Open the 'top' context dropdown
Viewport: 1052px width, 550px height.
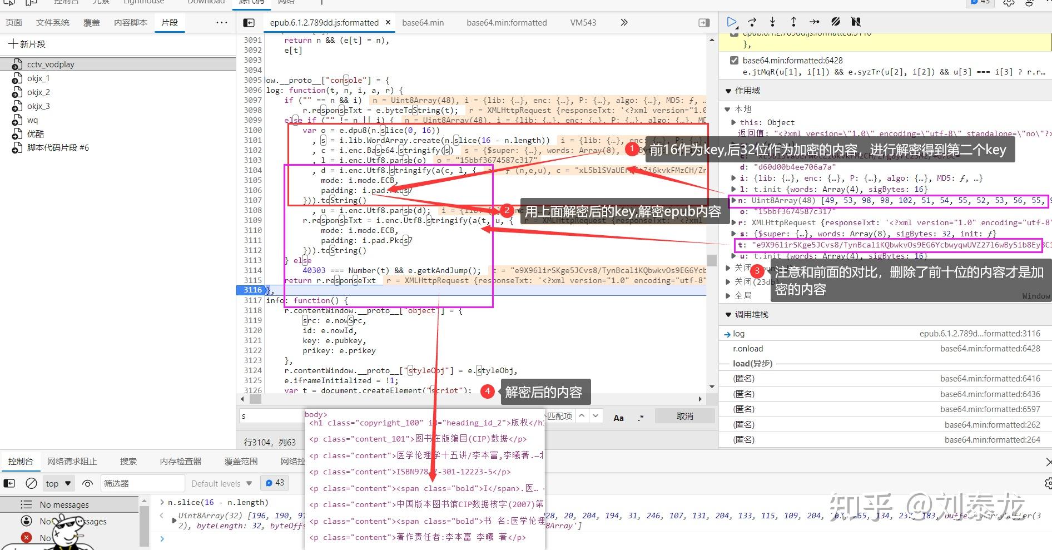pos(58,484)
